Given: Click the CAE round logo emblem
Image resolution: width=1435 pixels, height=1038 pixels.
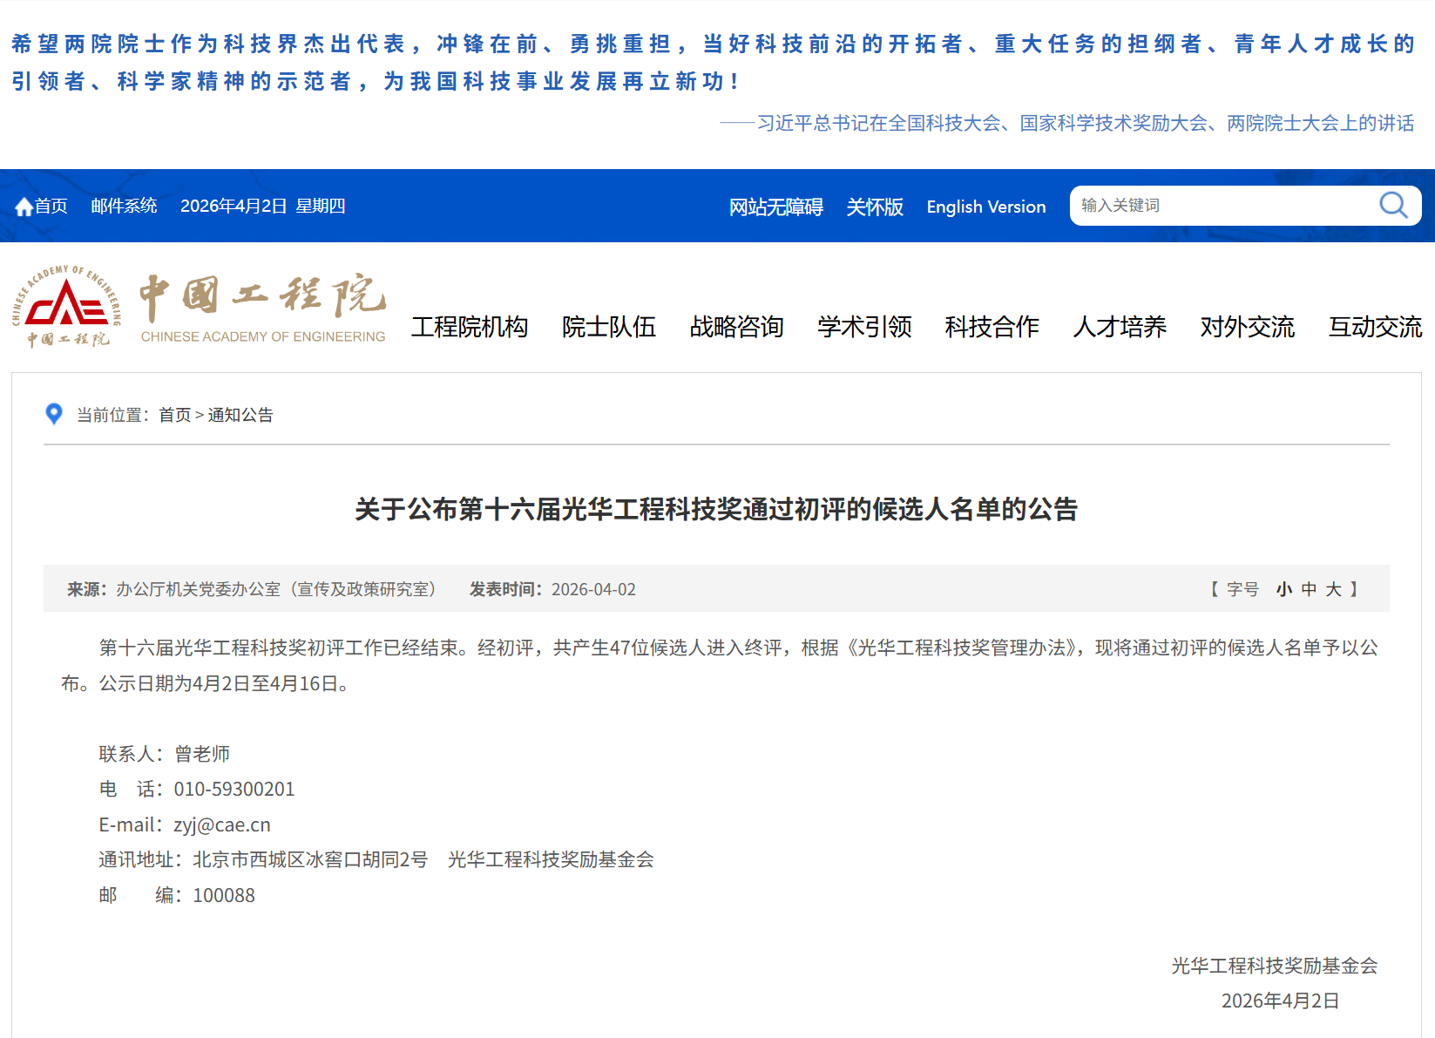Looking at the screenshot, I should (66, 306).
